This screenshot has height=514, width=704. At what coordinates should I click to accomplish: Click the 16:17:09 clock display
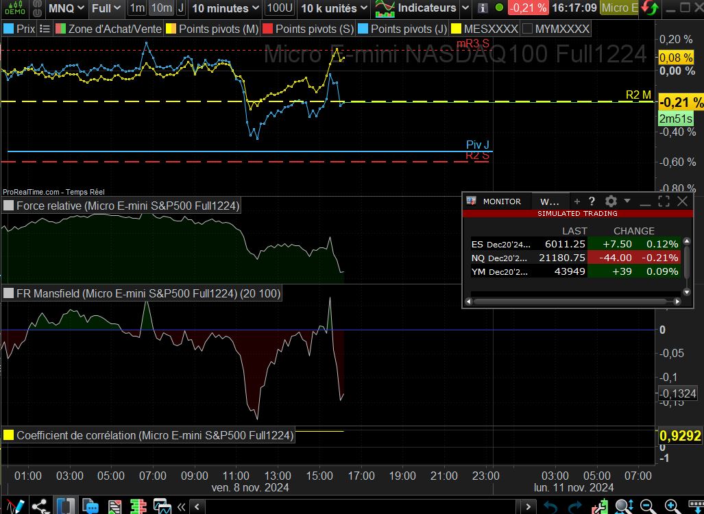click(x=574, y=8)
